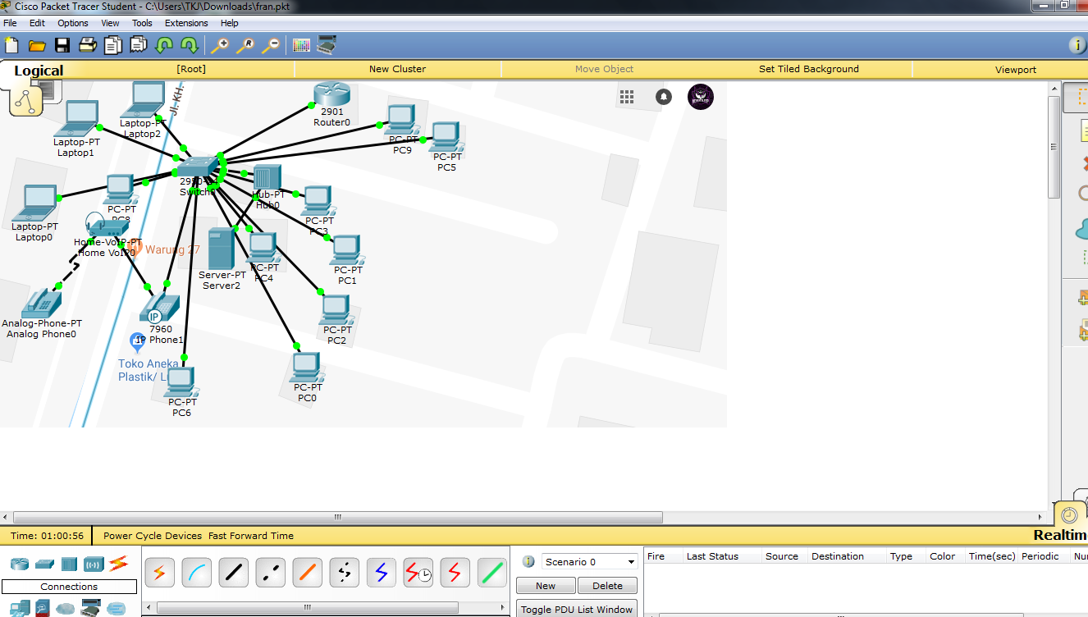
Task: Click New Cluster
Action: [397, 69]
